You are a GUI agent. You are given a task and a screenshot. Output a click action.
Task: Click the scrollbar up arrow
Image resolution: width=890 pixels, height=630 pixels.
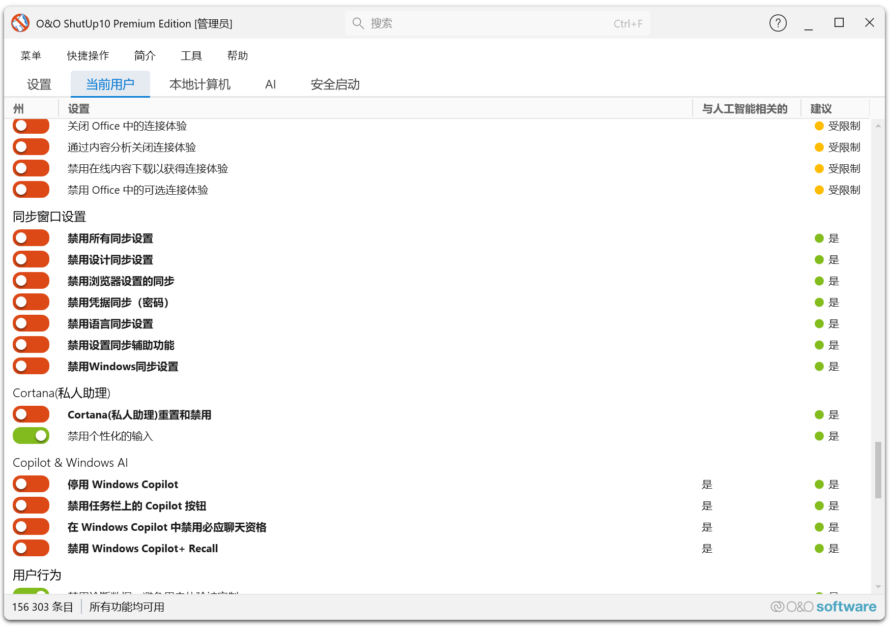click(x=878, y=126)
